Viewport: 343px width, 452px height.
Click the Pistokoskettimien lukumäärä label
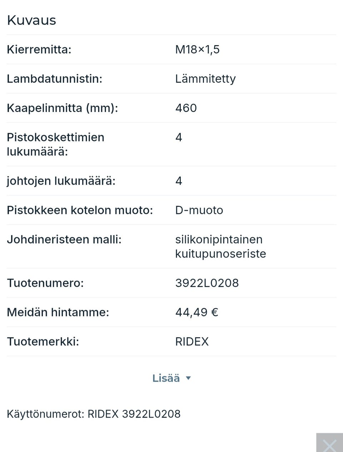55,144
